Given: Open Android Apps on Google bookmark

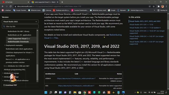Looking at the screenshot, I should pos(136,10).
